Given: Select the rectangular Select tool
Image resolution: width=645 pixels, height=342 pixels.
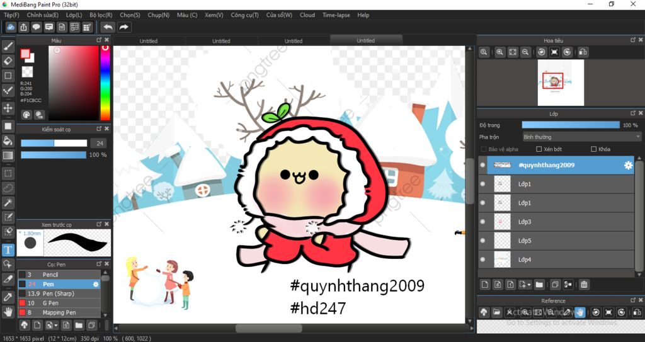Looking at the screenshot, I should pyautogui.click(x=8, y=173).
